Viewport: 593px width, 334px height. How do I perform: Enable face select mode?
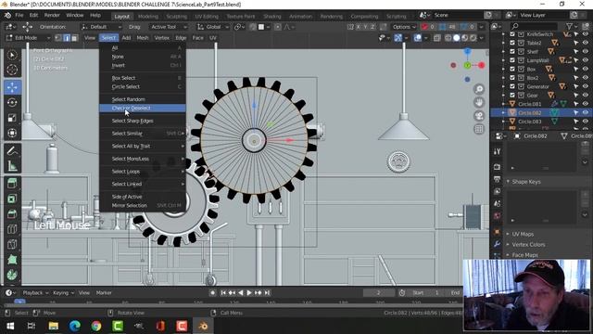pyautogui.click(x=74, y=38)
